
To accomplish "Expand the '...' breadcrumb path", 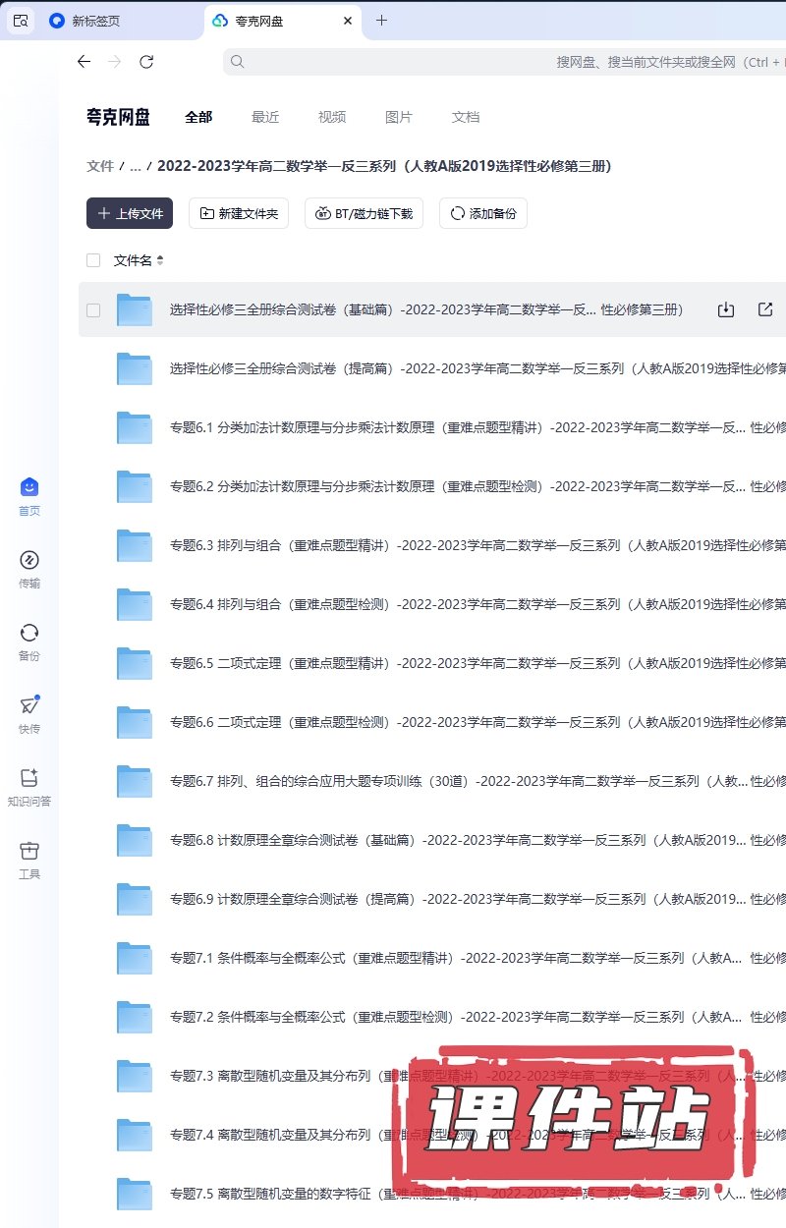I will (x=136, y=167).
